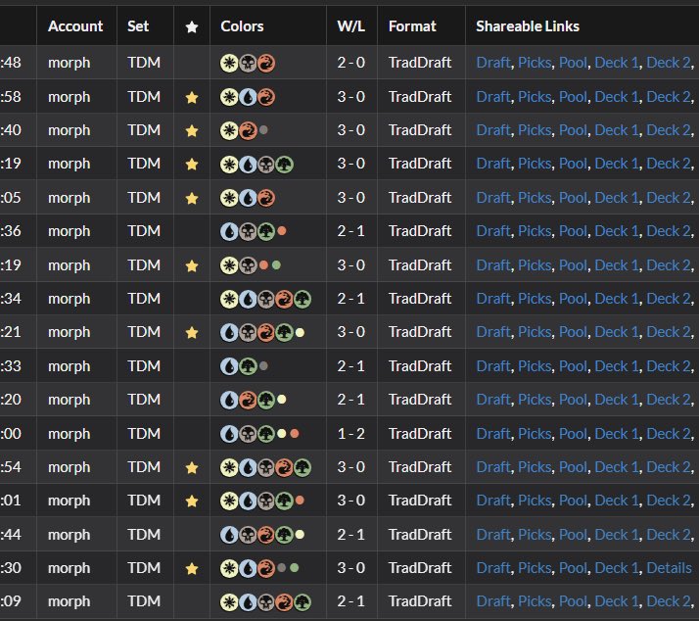Click the blue droplet mana icon in the :21 row

pos(229,333)
